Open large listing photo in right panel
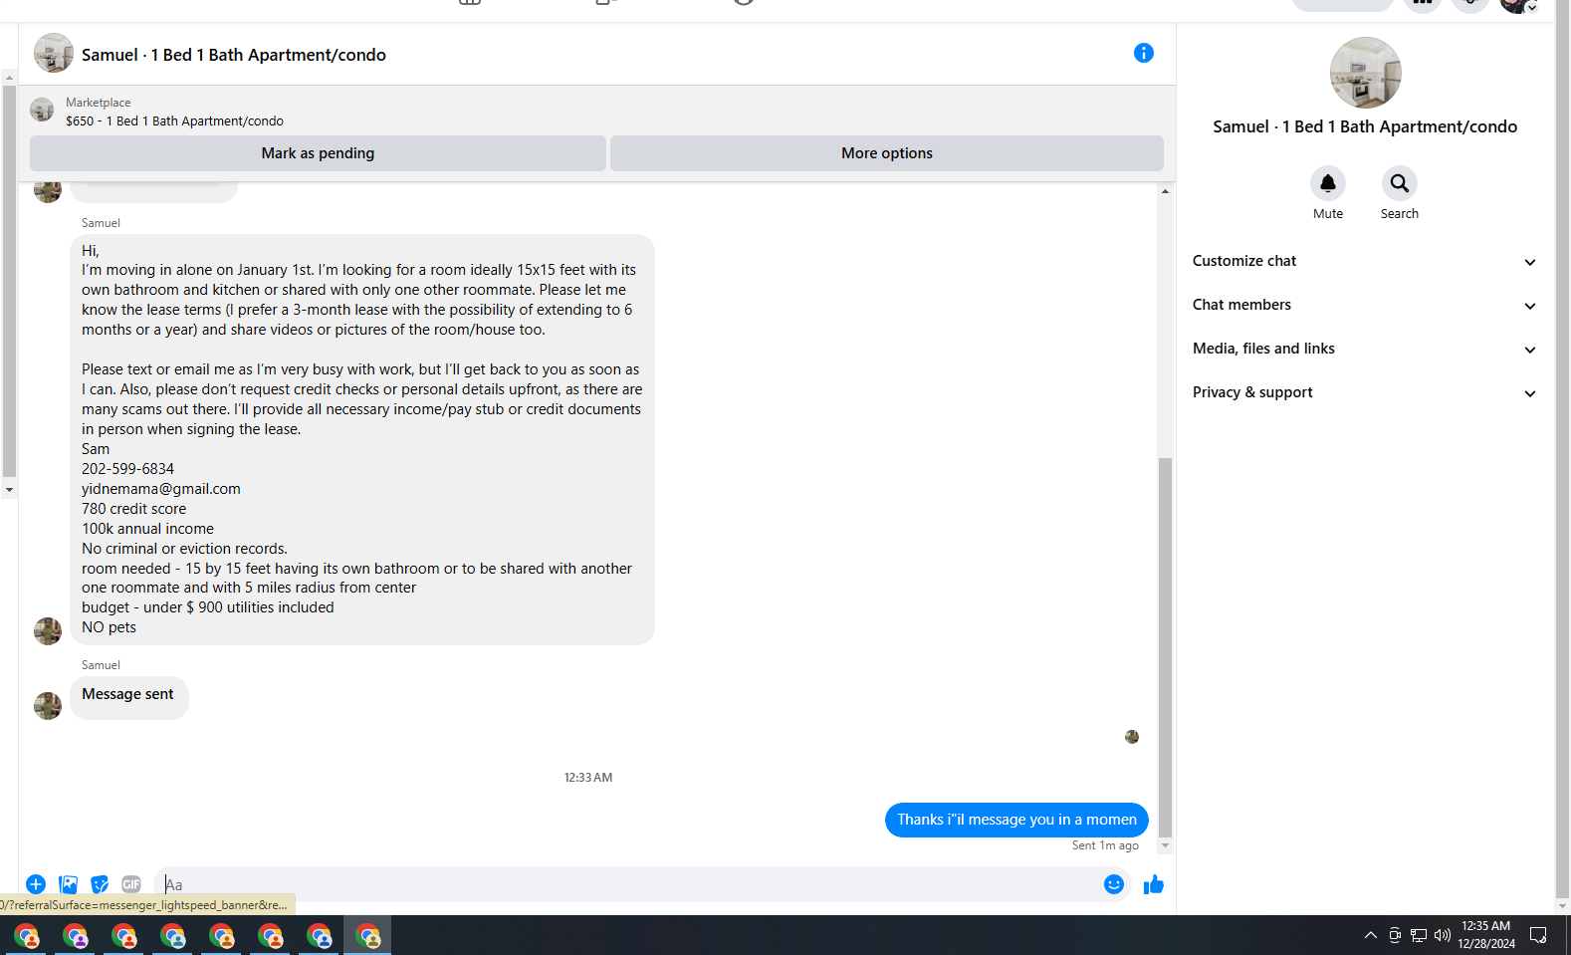This screenshot has height=955, width=1571. point(1365,73)
